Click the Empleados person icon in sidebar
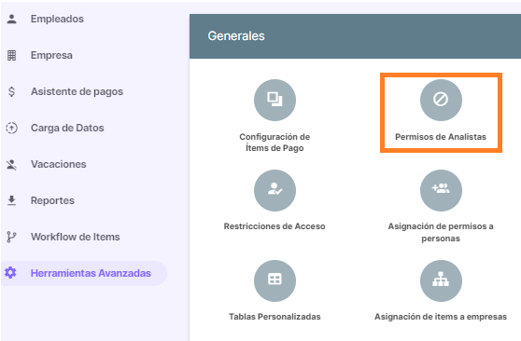 [11, 19]
